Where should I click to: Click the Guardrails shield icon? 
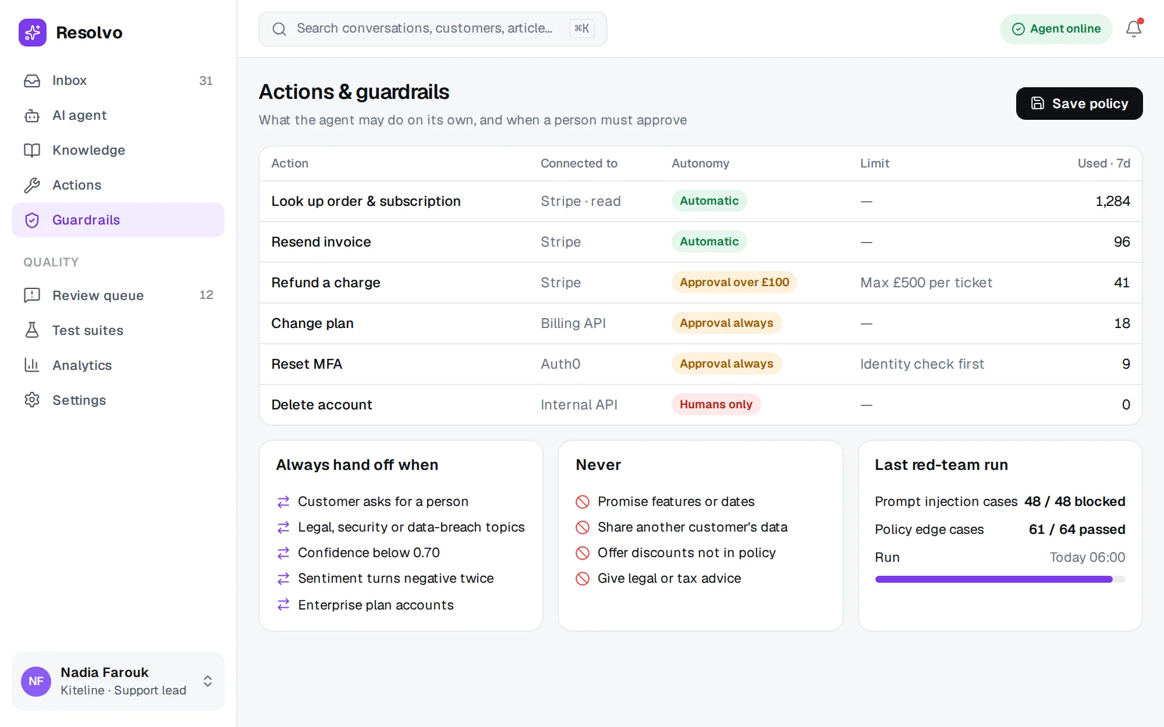click(32, 220)
